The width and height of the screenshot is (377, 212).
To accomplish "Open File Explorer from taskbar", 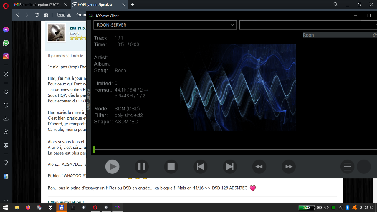I will (17, 208).
